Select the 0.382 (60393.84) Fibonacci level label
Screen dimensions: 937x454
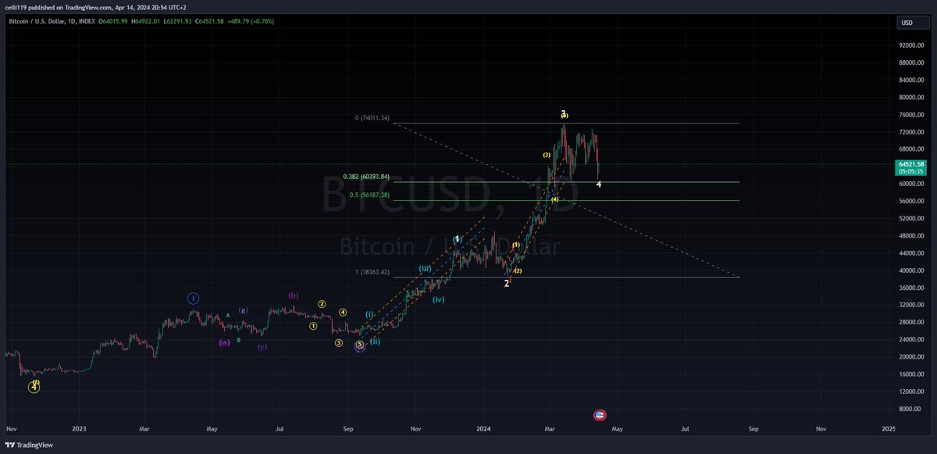(367, 176)
